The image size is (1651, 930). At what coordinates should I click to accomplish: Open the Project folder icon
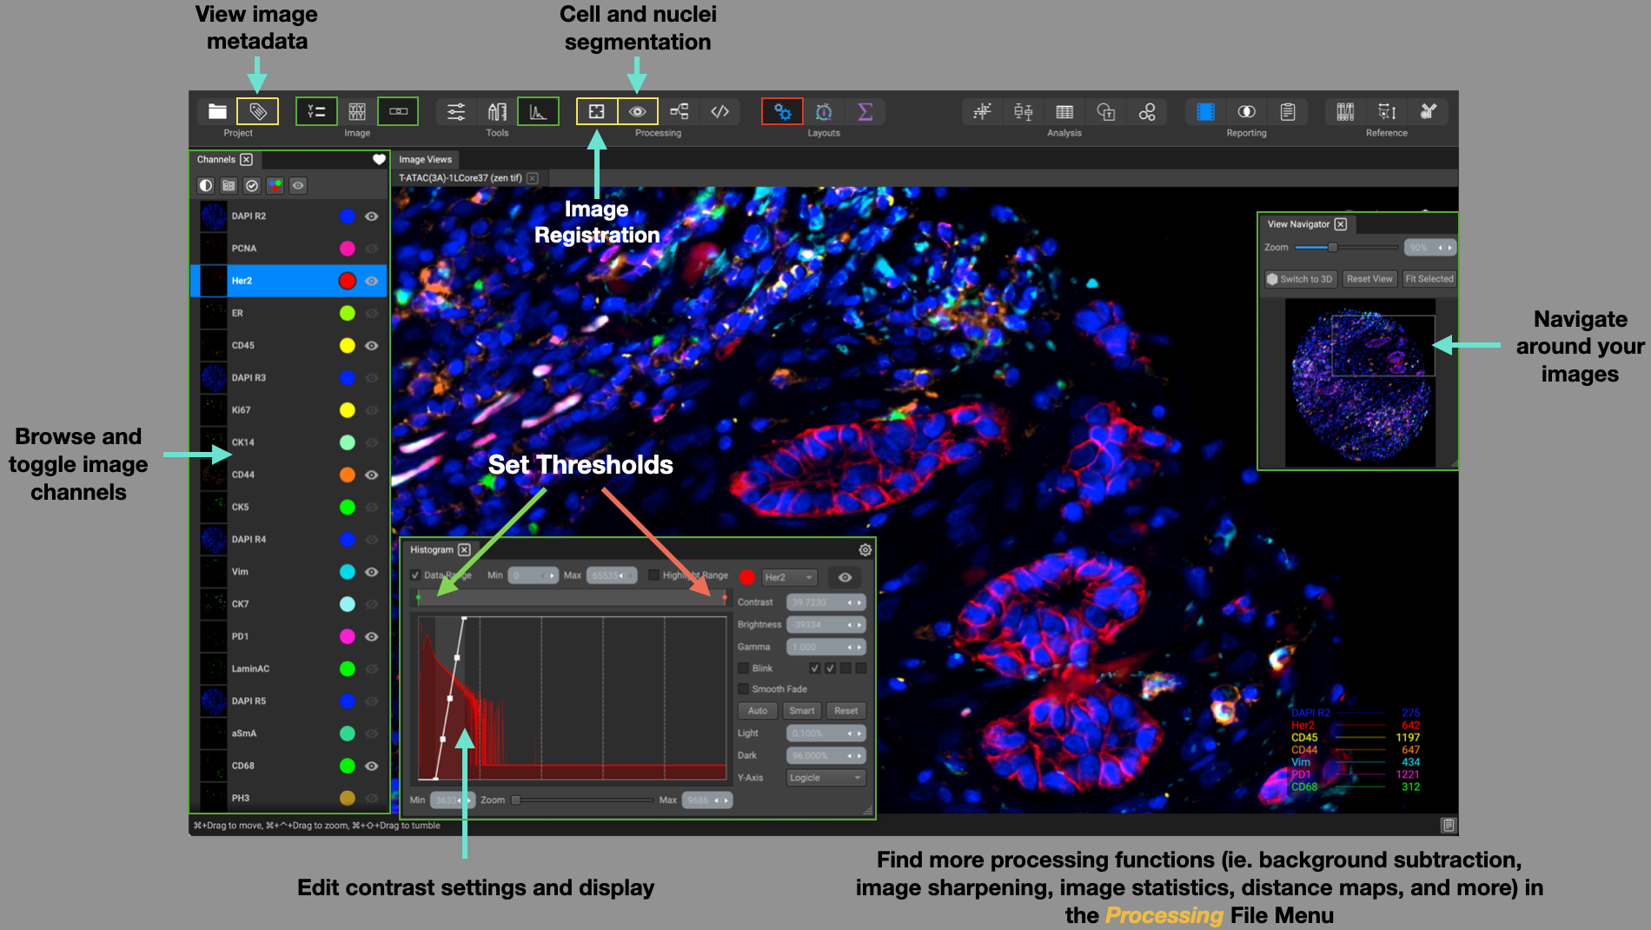click(217, 111)
